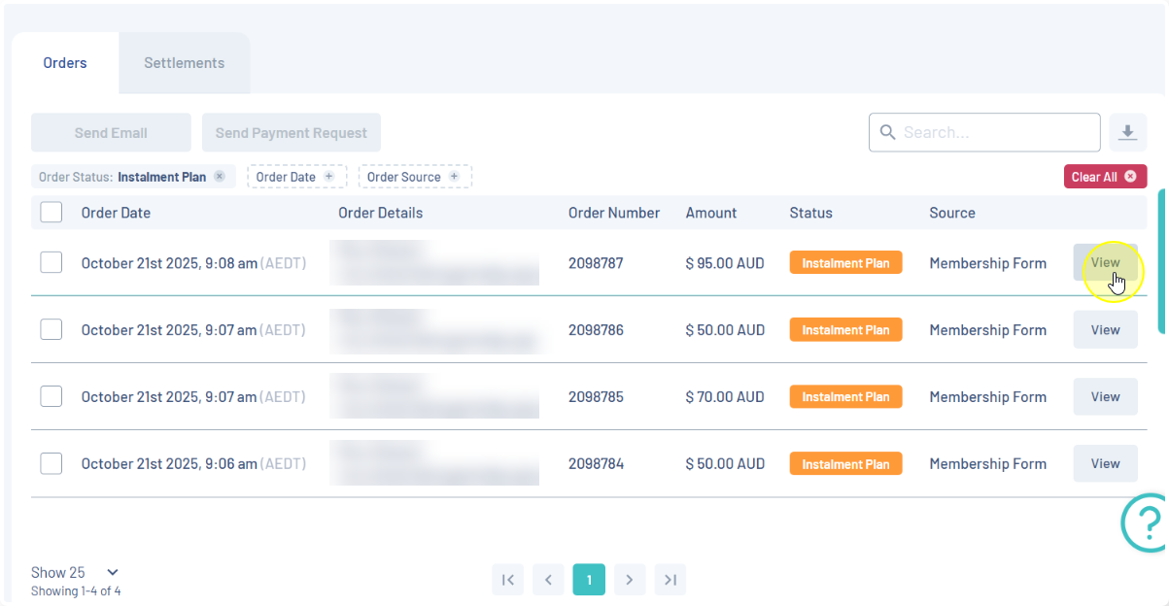The image size is (1169, 606).
Task: Remove the Instalment Plan filter chip x
Action: pyautogui.click(x=220, y=177)
